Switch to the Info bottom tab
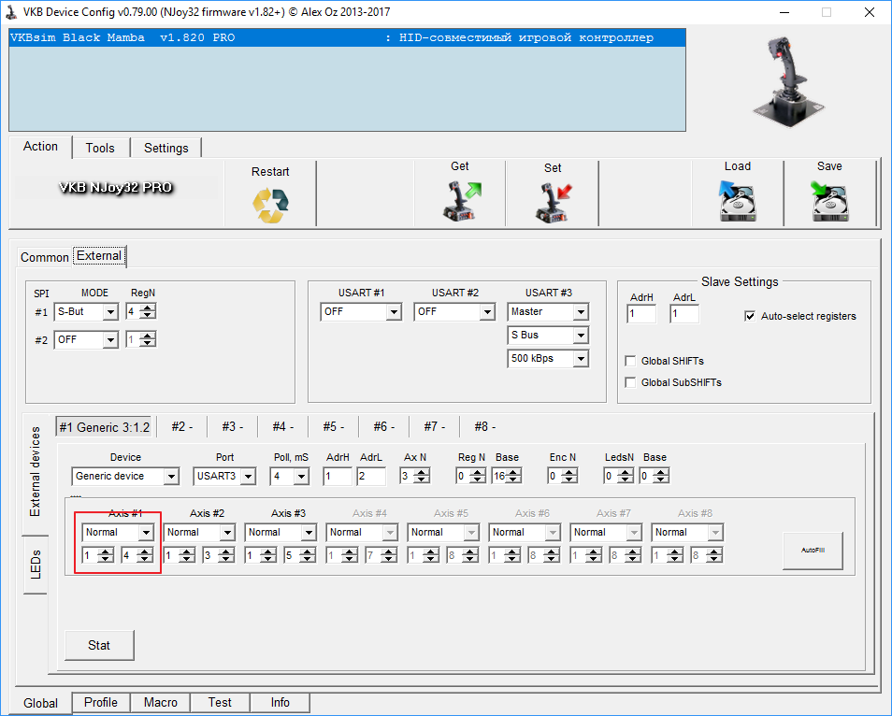The width and height of the screenshot is (892, 716). tap(280, 702)
